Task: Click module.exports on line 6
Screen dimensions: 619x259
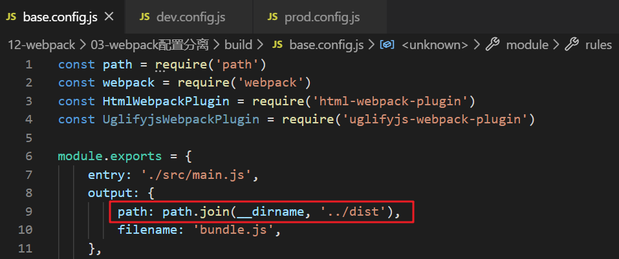Action: [110, 156]
